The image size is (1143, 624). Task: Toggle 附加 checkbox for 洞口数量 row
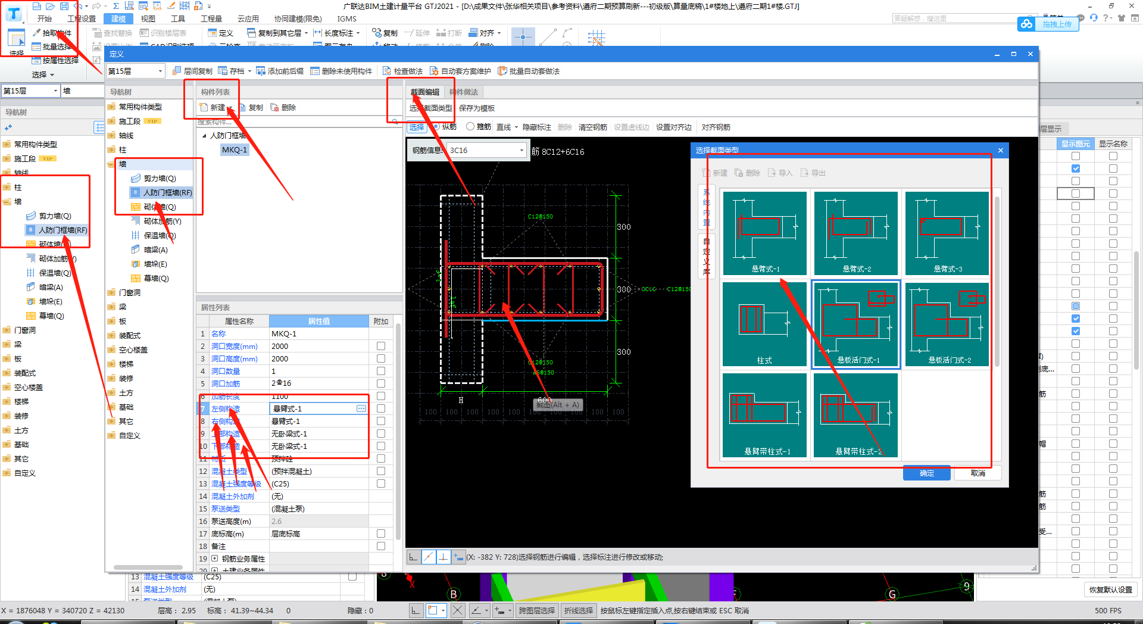pyautogui.click(x=381, y=371)
